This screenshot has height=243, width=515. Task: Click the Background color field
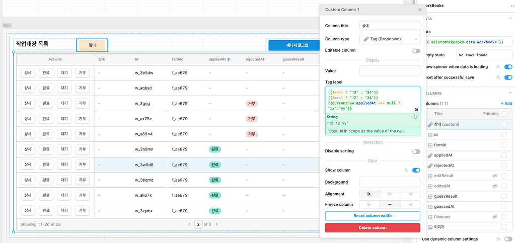[390, 182]
